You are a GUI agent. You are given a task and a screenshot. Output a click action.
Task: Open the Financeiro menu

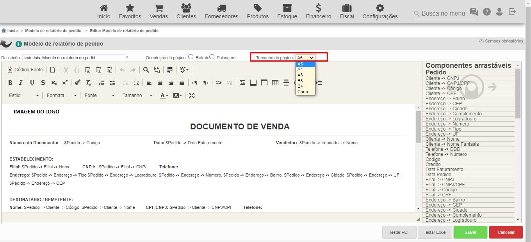pyautogui.click(x=318, y=12)
